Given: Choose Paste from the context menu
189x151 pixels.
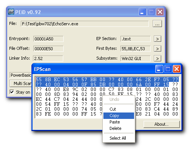Looking at the screenshot, I should click(x=119, y=122).
